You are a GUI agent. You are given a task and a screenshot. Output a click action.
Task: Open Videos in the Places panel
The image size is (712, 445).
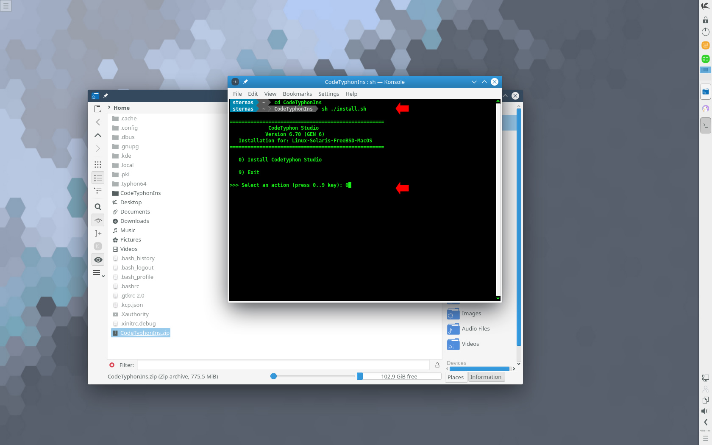463,344
